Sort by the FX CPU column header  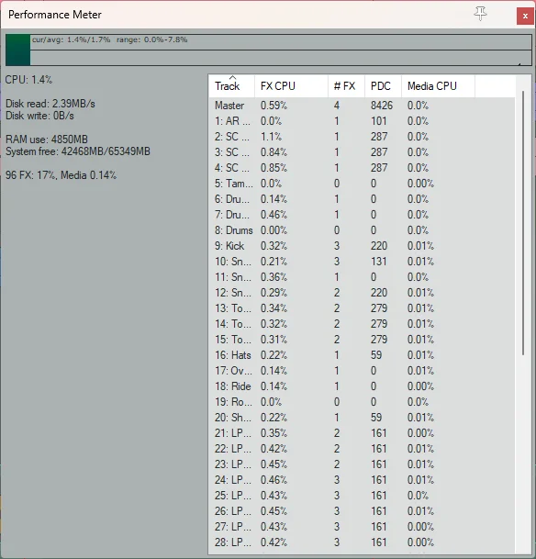click(291, 86)
